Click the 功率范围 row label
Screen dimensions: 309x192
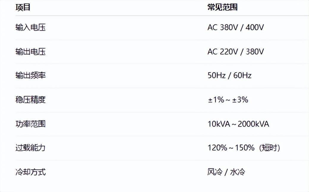coord(30,124)
